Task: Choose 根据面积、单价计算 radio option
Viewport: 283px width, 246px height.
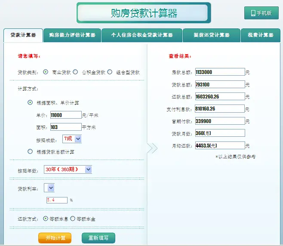Action: point(30,102)
